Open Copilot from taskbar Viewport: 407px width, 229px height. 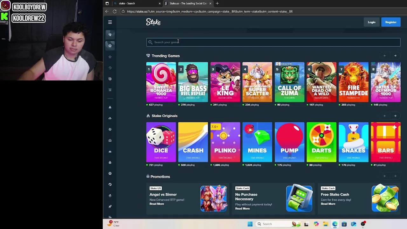316,224
